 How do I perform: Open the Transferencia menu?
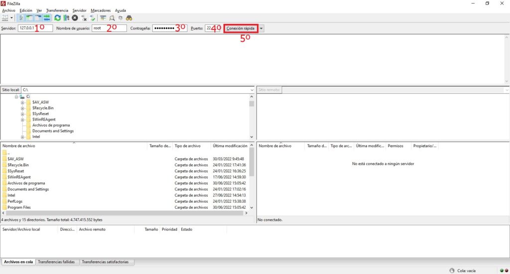pyautogui.click(x=57, y=10)
